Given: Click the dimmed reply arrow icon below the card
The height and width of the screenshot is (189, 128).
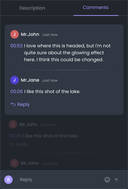Looking at the screenshot, I should 11,144.
